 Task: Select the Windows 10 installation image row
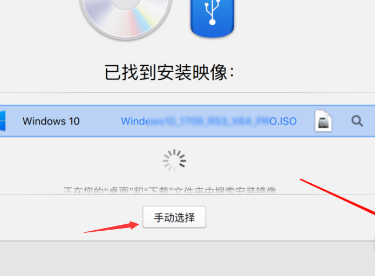pyautogui.click(x=188, y=121)
